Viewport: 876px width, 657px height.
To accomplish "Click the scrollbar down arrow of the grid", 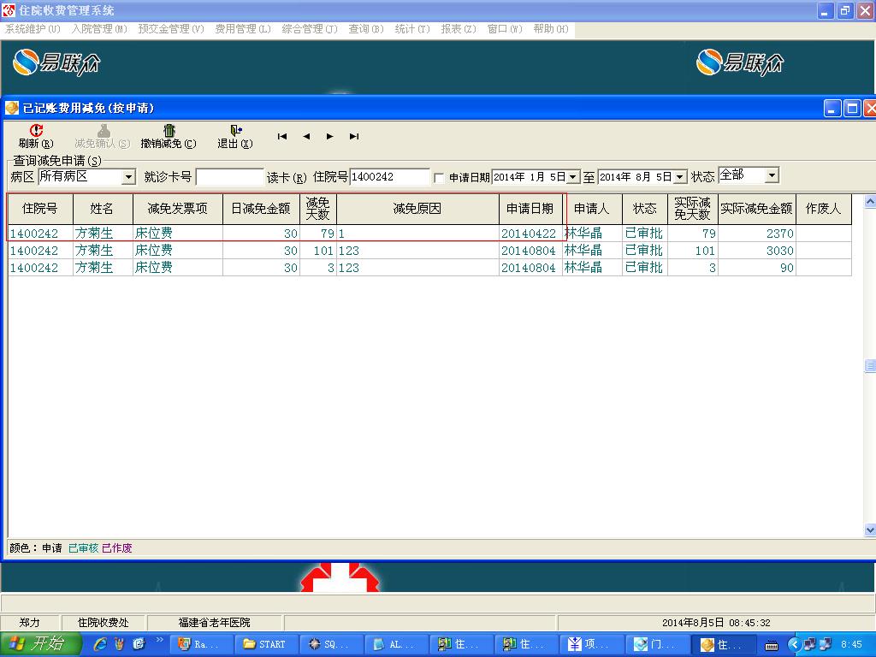I will pyautogui.click(x=870, y=530).
